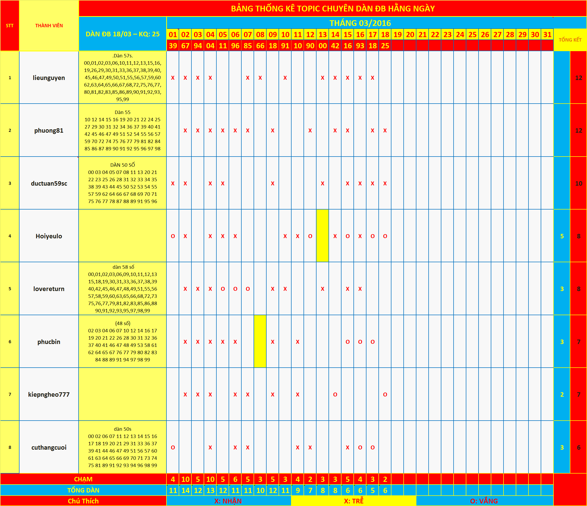Click CHẠM value '2' under day 18
587x506 pixels.
tap(385, 479)
